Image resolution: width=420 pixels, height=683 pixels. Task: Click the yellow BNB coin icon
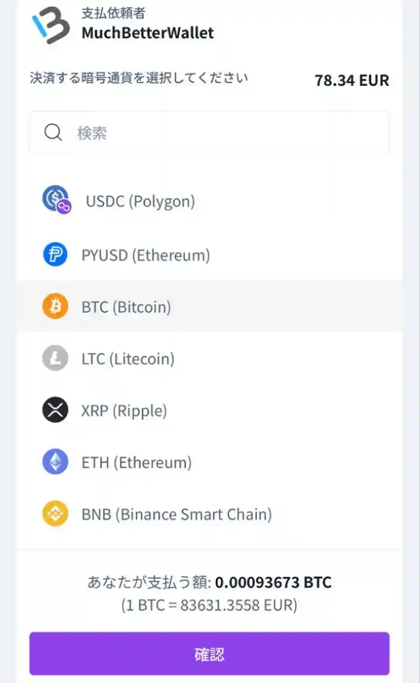(x=55, y=514)
